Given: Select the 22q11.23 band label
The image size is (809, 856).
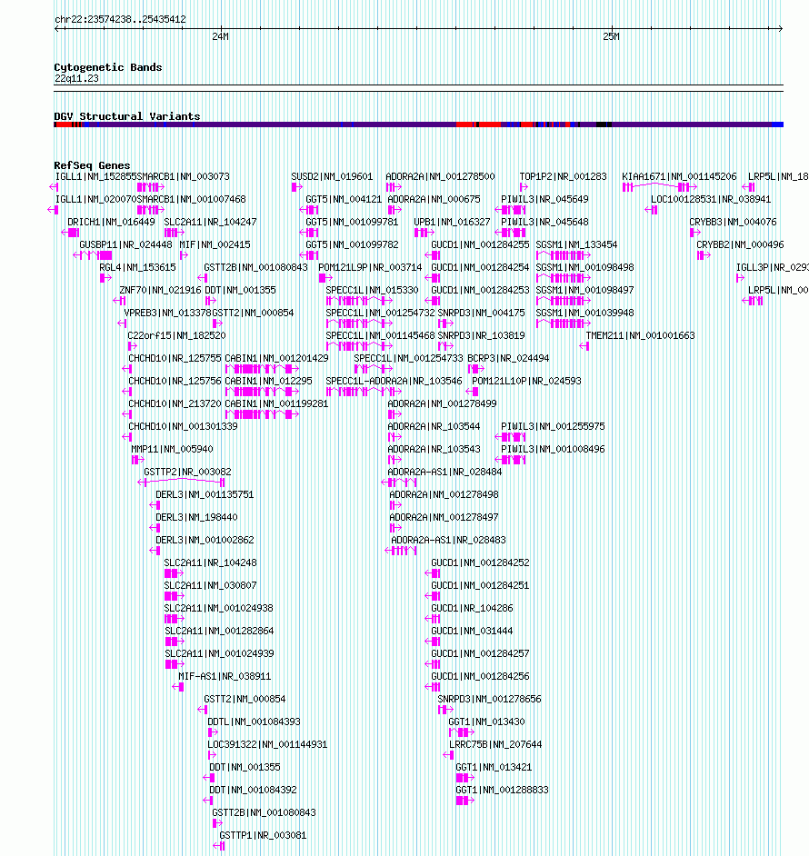Looking at the screenshot, I should coord(76,78).
